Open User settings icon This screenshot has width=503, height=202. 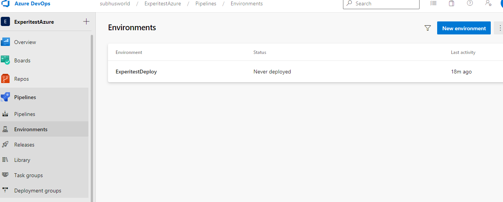[x=488, y=3]
